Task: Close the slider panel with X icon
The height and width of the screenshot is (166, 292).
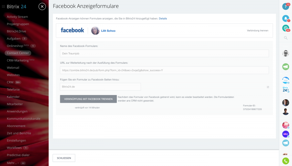Action: (x=42, y=7)
